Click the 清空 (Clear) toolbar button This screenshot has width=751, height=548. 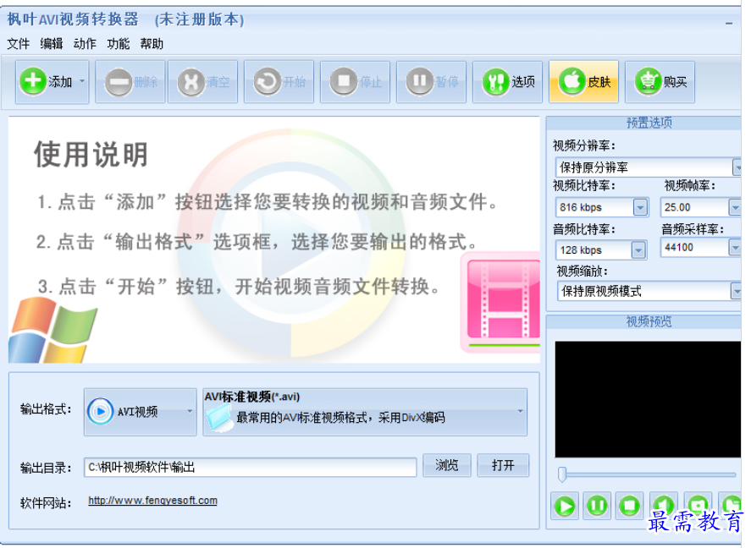(x=202, y=82)
